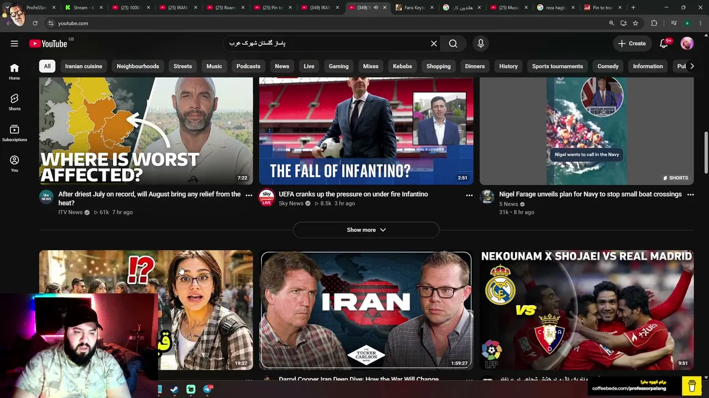This screenshot has height=398, width=709.
Task: Switch to the Farsi Keyboard browser tab
Action: 415,8
